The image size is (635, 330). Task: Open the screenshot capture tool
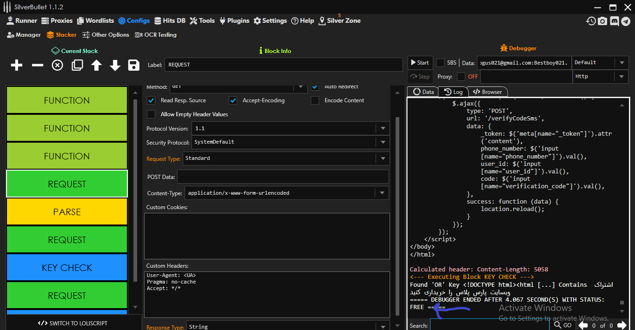pyautogui.click(x=602, y=21)
